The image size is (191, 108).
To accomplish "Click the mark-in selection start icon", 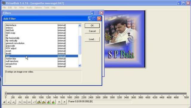I will pos(60,102).
